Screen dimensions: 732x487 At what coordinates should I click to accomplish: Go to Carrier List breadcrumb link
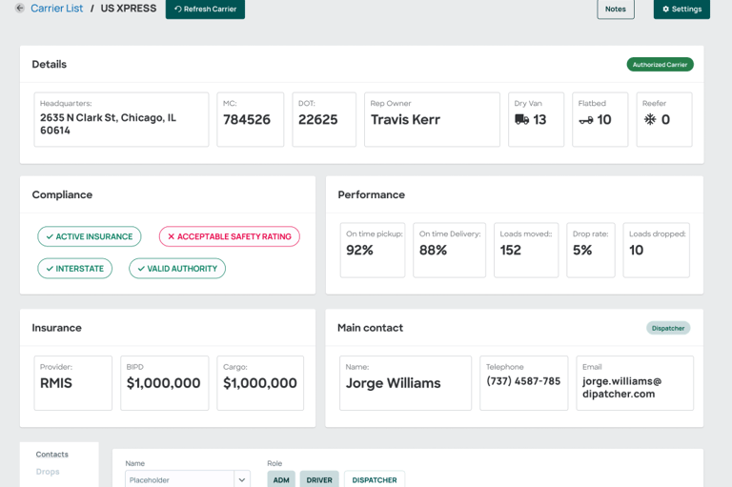pos(56,9)
